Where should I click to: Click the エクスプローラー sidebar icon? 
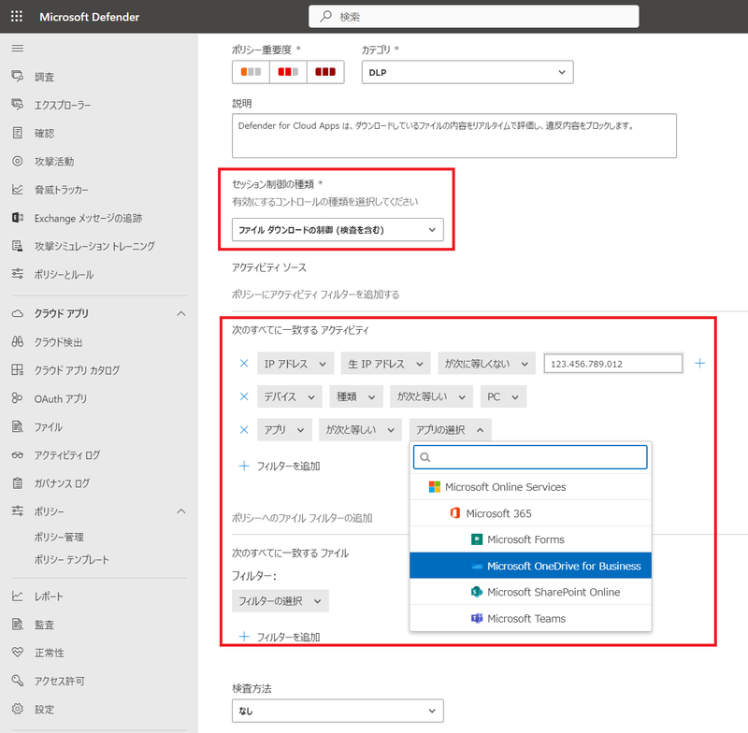(x=18, y=105)
